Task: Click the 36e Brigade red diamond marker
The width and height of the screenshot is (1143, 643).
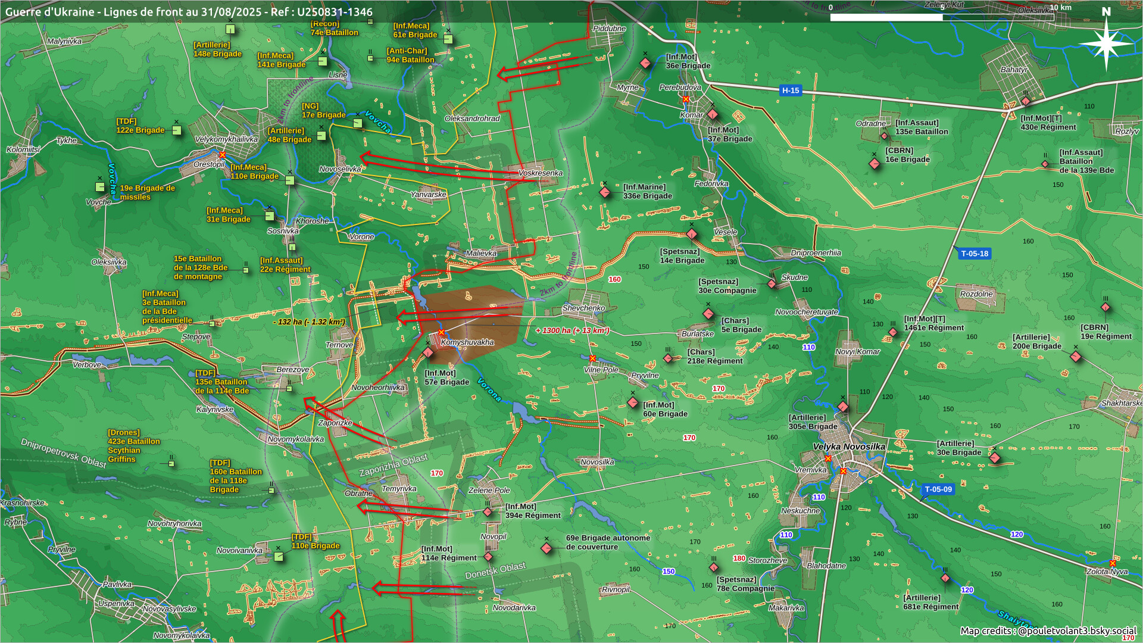Action: click(645, 63)
